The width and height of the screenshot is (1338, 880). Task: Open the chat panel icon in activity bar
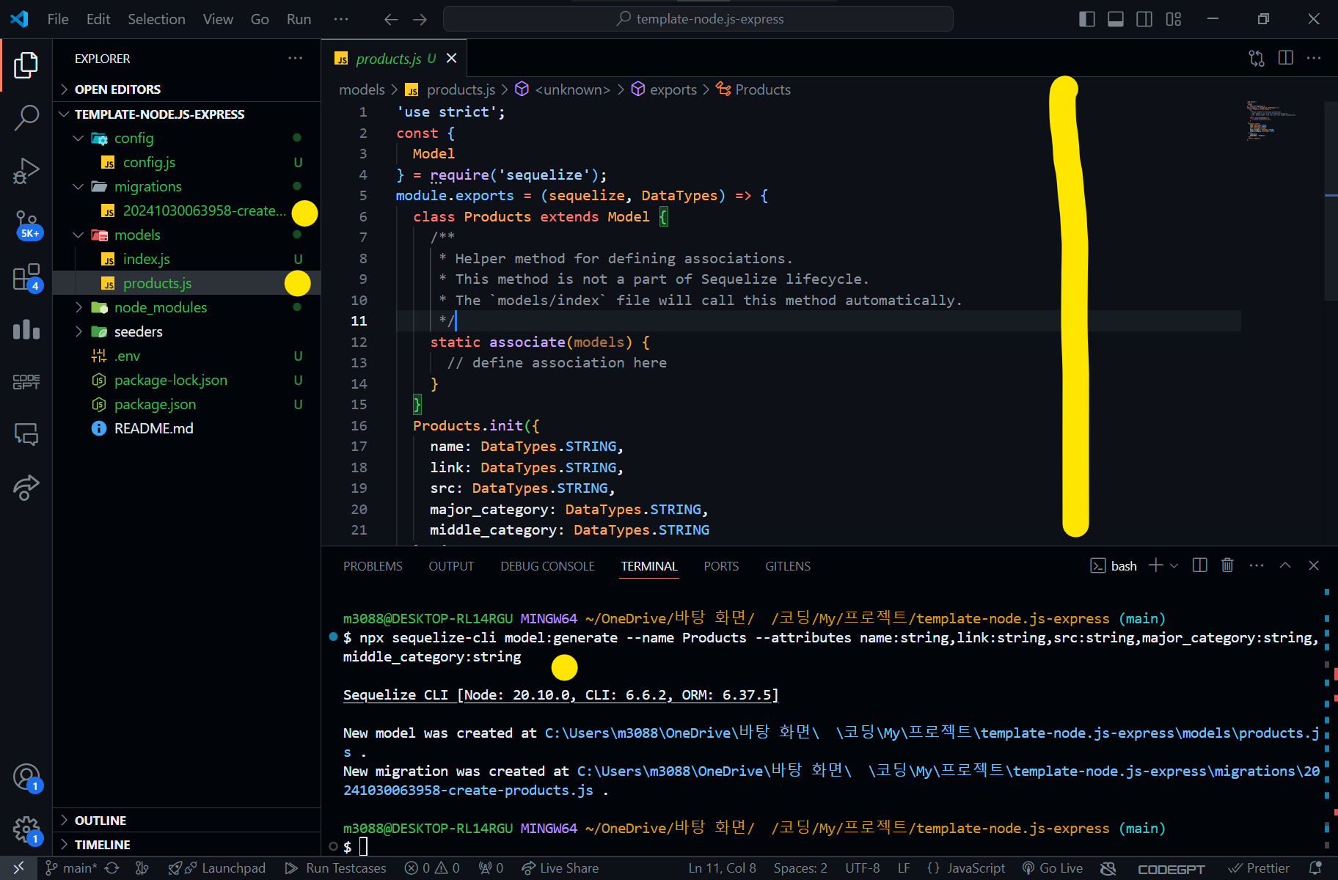tap(26, 434)
